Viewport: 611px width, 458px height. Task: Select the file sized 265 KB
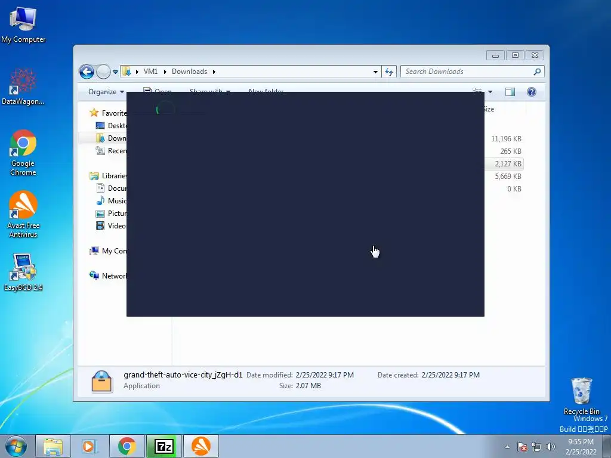[511, 151]
